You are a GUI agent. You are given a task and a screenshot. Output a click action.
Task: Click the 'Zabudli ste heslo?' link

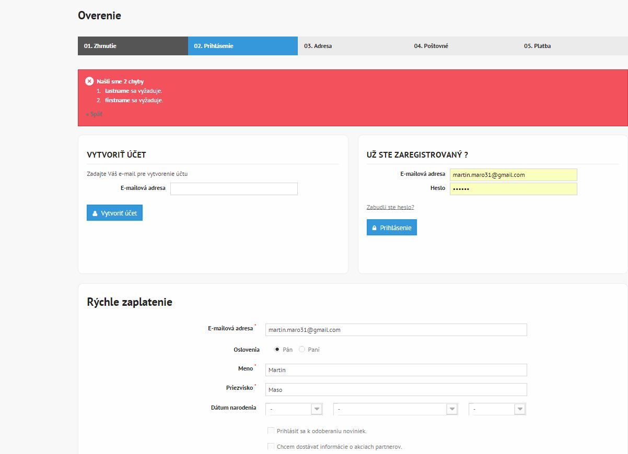[x=390, y=207]
